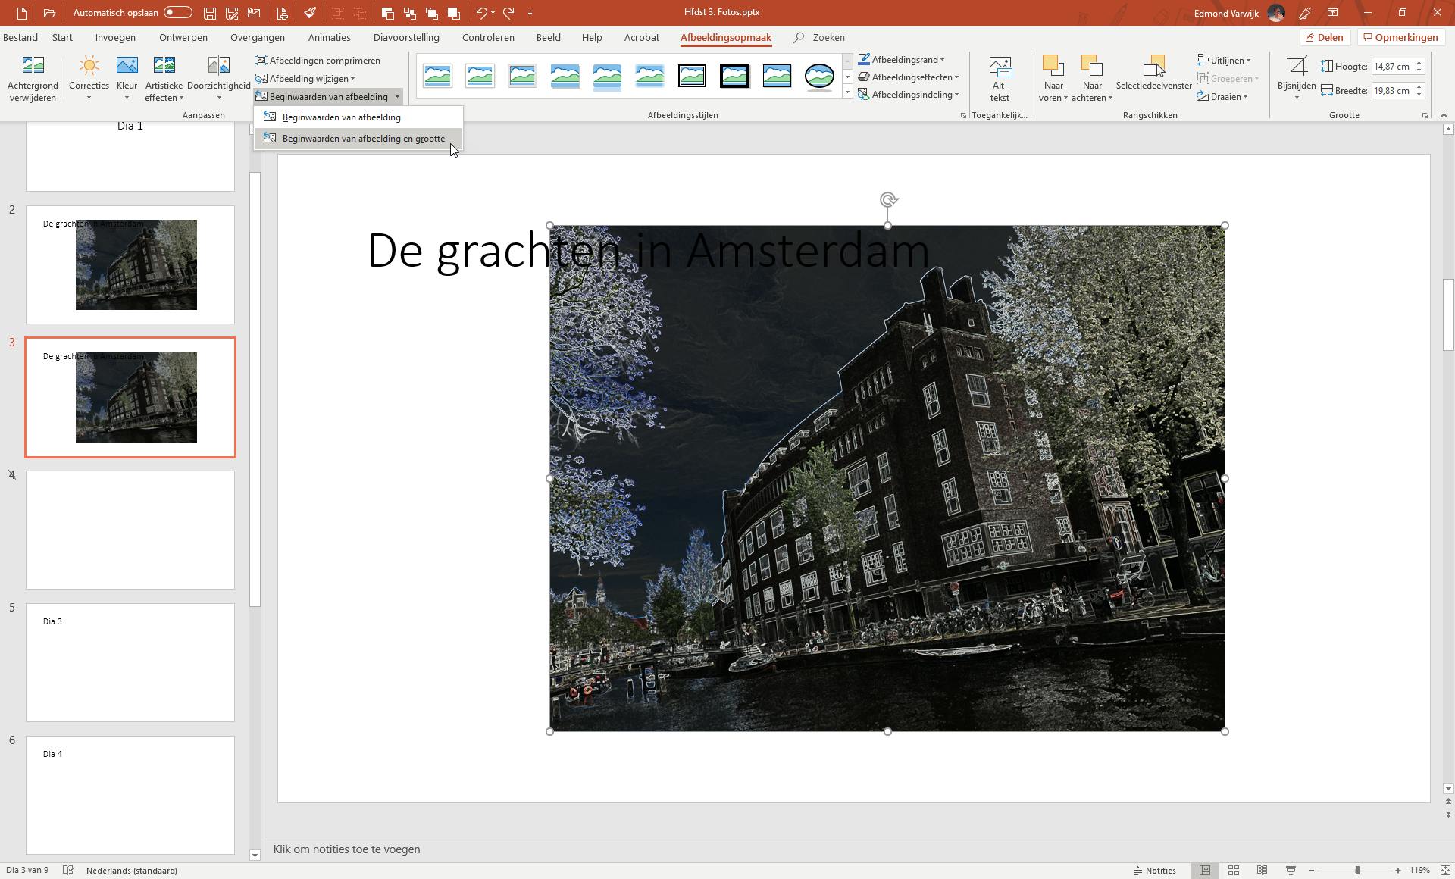Expand the Uitlijnen dropdown

click(1224, 61)
